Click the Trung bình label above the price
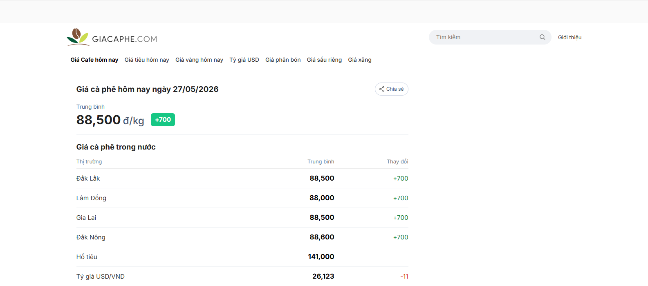The width and height of the screenshot is (648, 286). click(90, 107)
